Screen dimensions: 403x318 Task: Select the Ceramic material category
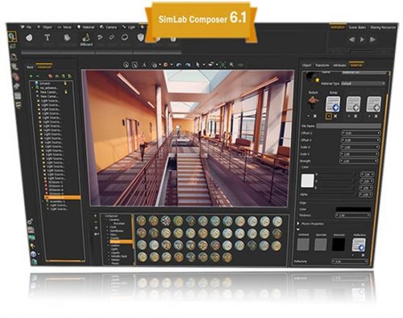tap(114, 220)
